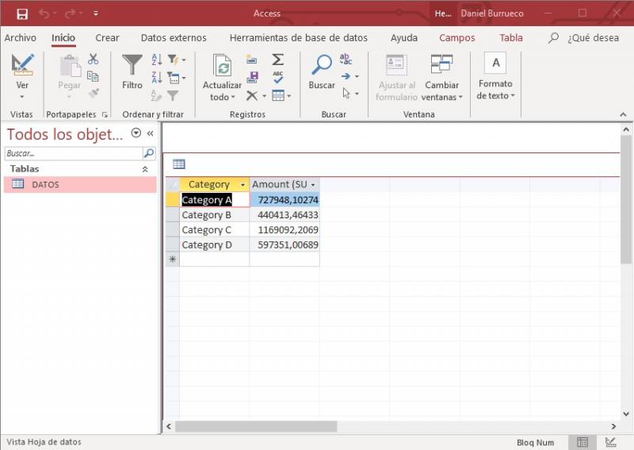Screen dimensions: 634x450
Task: Open Quick Access Toolbar customize arrow
Action: pos(96,13)
